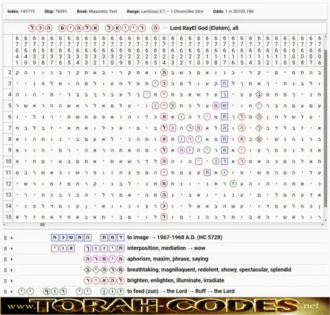The height and width of the screenshot is (315, 330).
Task: Click the red-hexagon Hebrew word for 'brighten'
Action: [104, 281]
